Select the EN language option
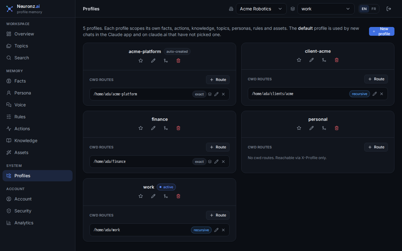The image size is (402, 251). click(364, 9)
